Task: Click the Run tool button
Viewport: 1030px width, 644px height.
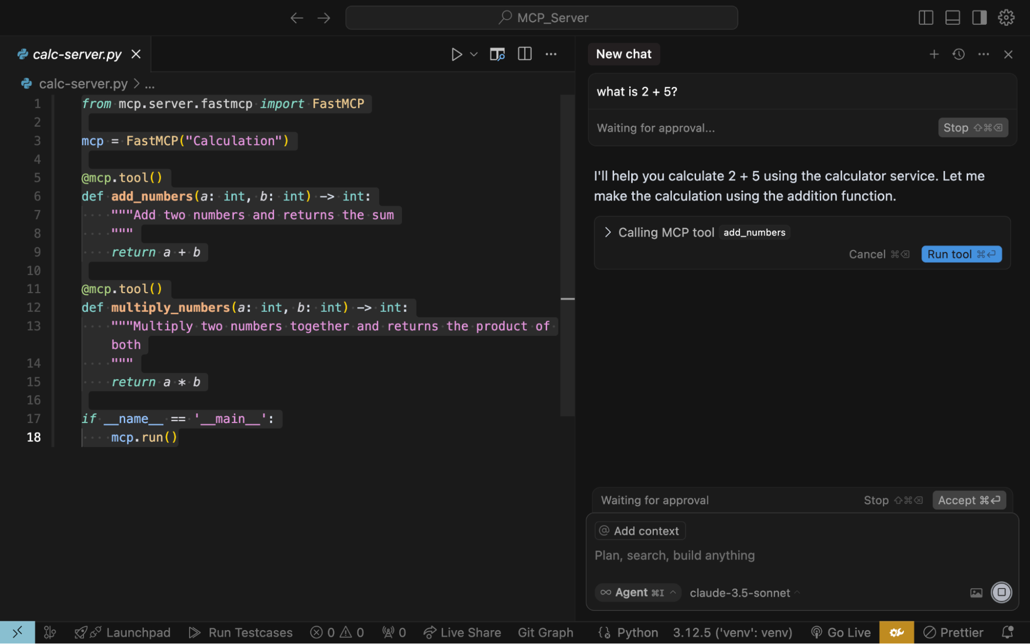Action: [960, 253]
